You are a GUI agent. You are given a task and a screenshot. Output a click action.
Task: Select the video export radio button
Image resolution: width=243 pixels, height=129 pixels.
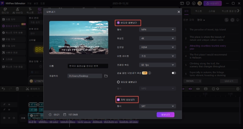coord(118,23)
